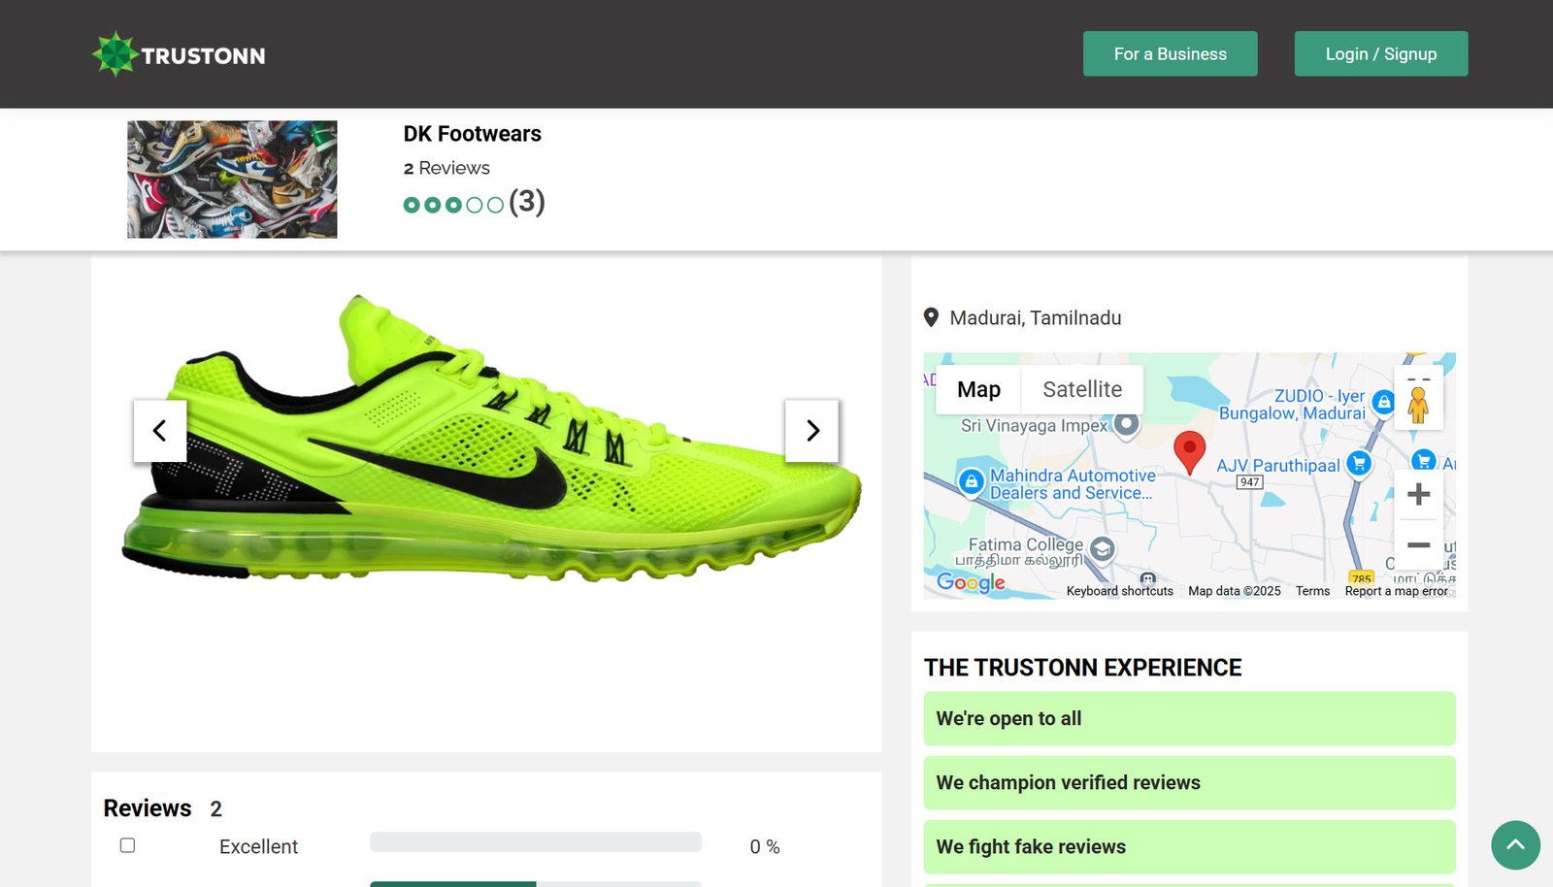Image resolution: width=1553 pixels, height=887 pixels.
Task: Expand We fight fake reviews section
Action: 1189,846
